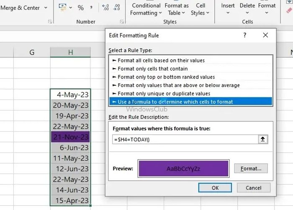Click the Decrease Decimal icon
Viewport: 293px width, 210px height.
117,8
